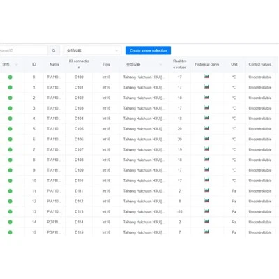Expand the collection filter dropdown

pyautogui.click(x=93, y=50)
